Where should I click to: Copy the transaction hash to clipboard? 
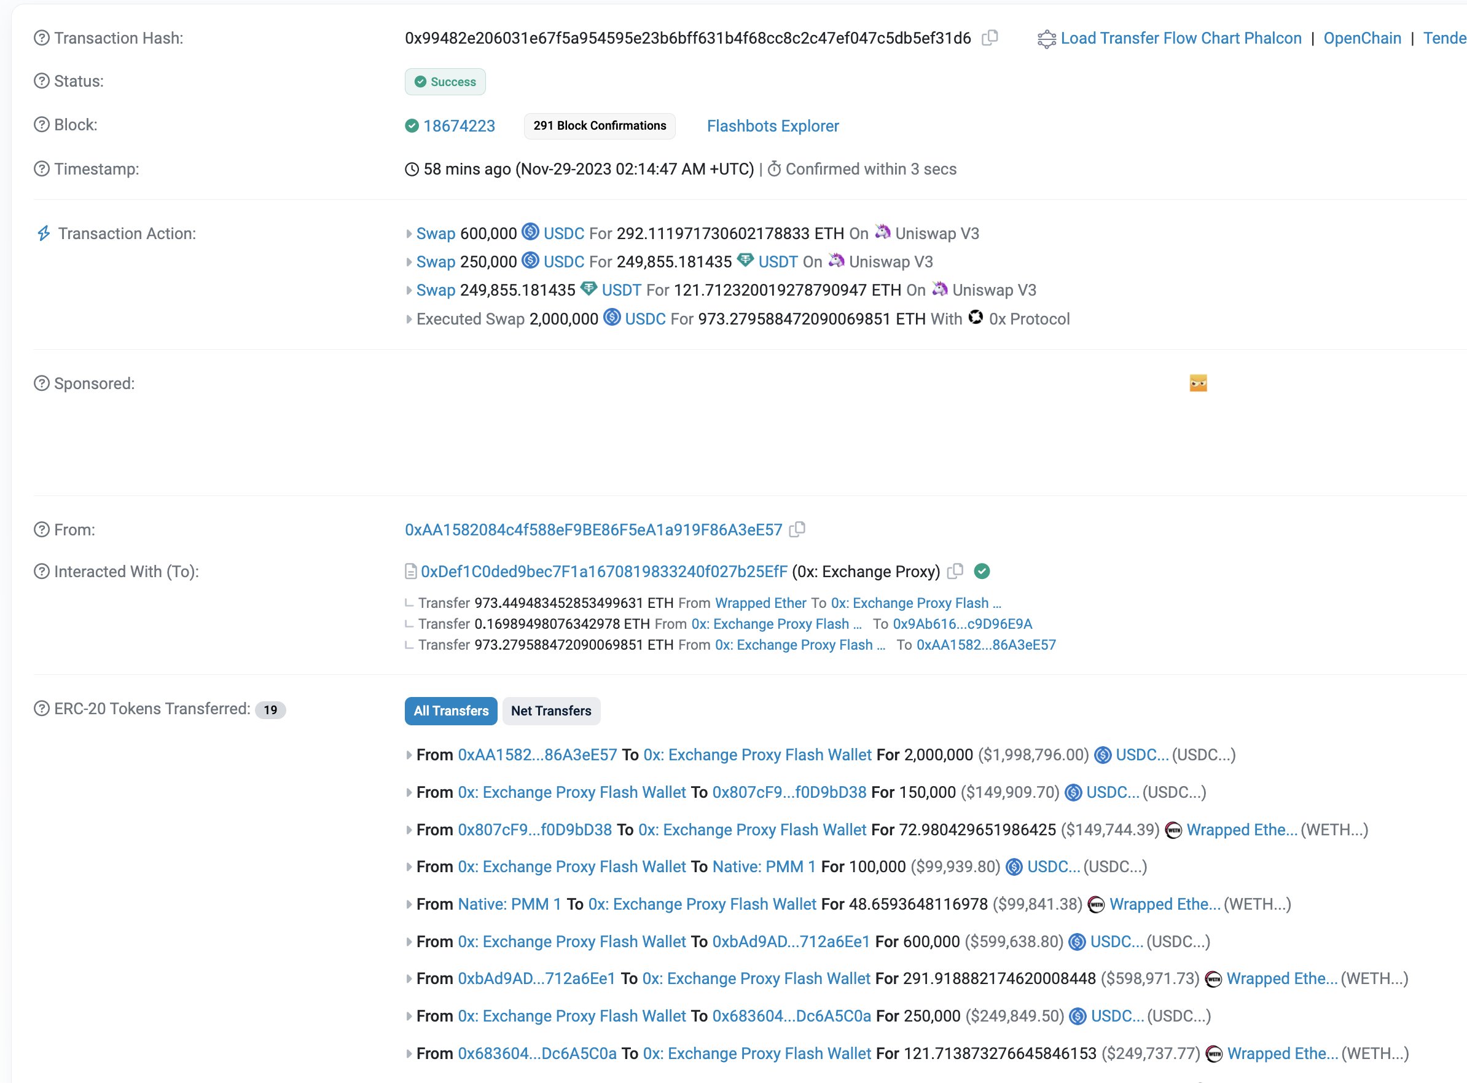click(990, 38)
